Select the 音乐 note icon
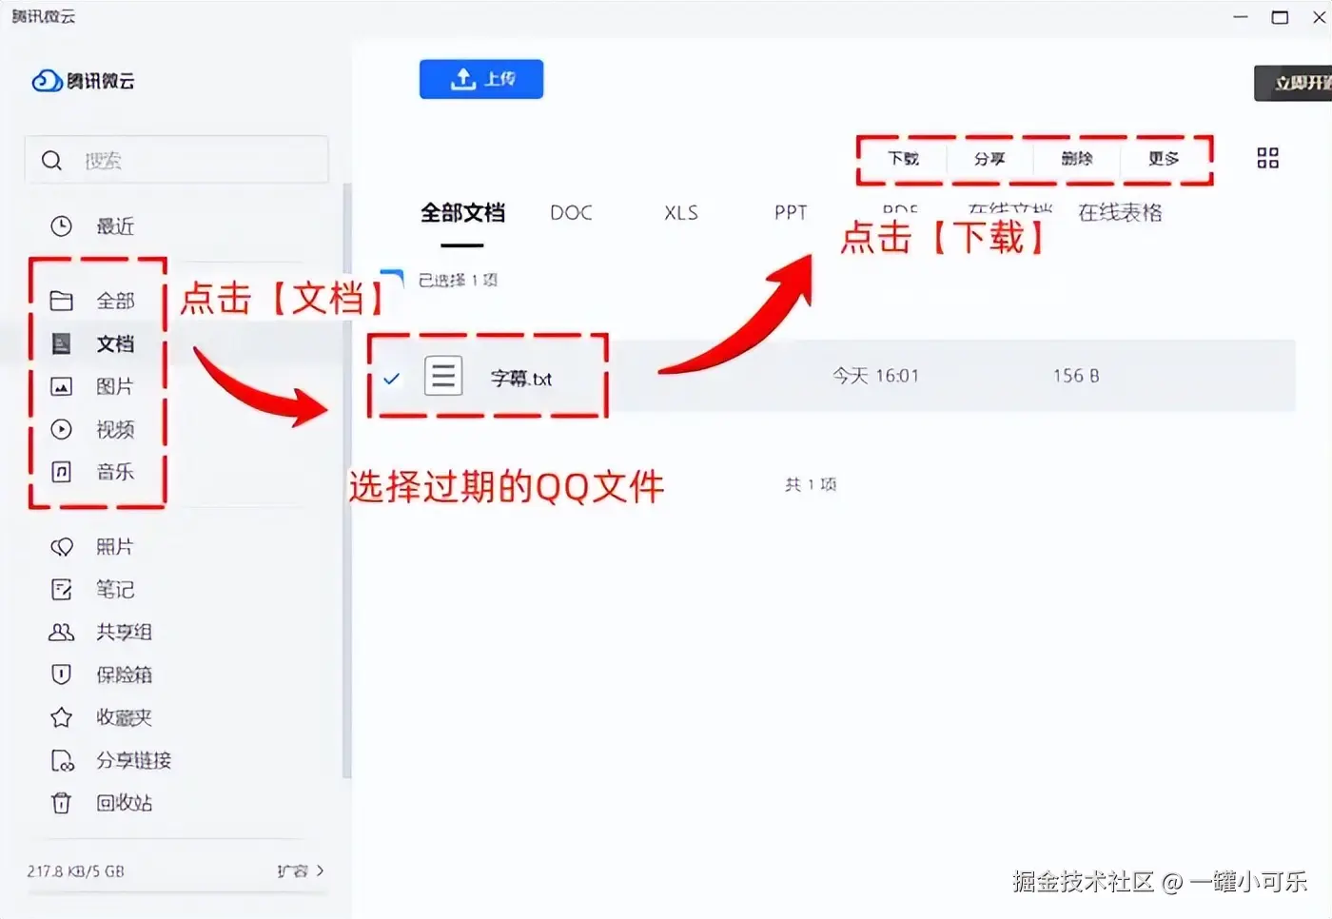1332x919 pixels. tap(61, 472)
